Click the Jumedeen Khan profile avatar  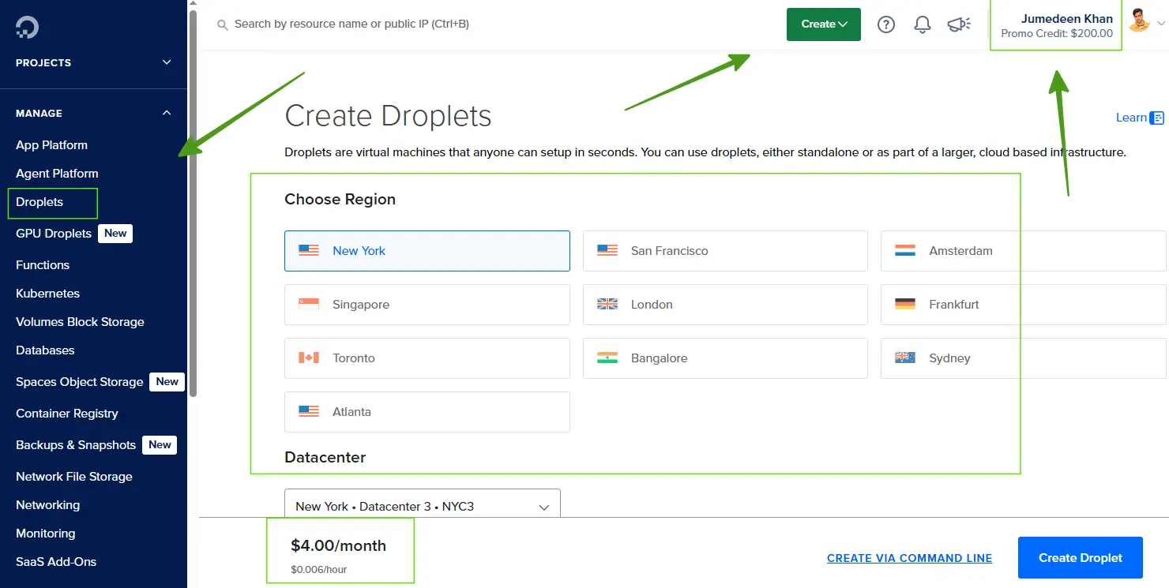[x=1139, y=21]
